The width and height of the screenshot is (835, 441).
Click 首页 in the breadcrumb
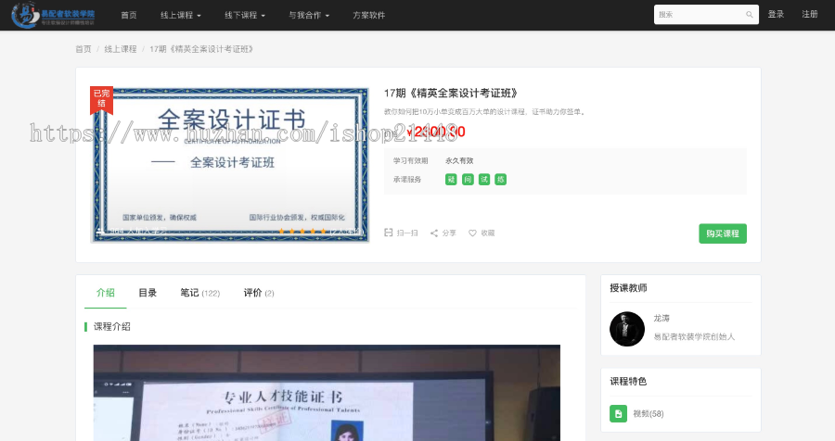tap(83, 49)
